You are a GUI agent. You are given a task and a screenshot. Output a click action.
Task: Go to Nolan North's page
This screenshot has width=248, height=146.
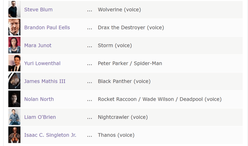[x=39, y=99]
